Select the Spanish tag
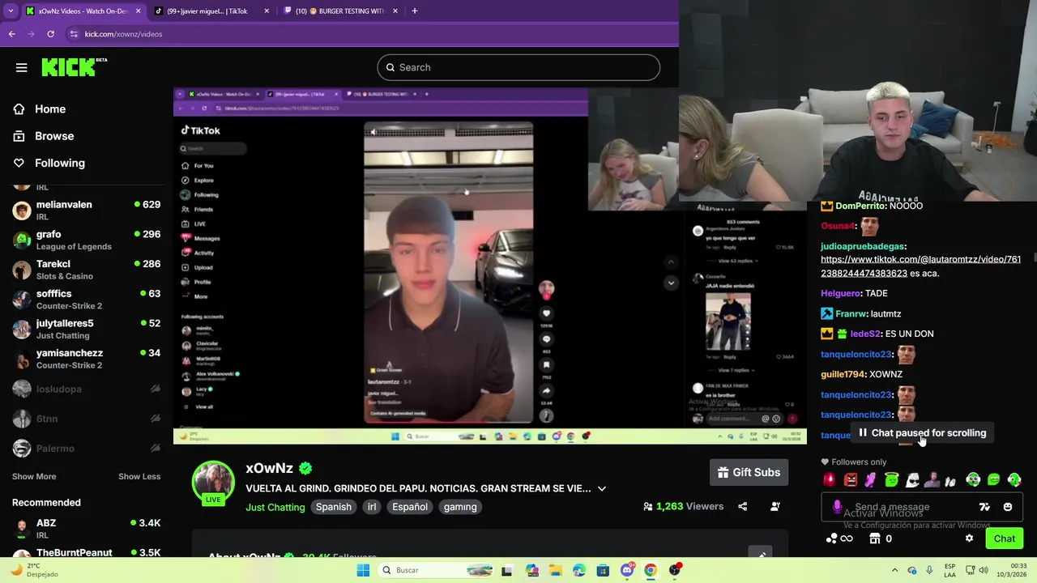 tap(334, 507)
